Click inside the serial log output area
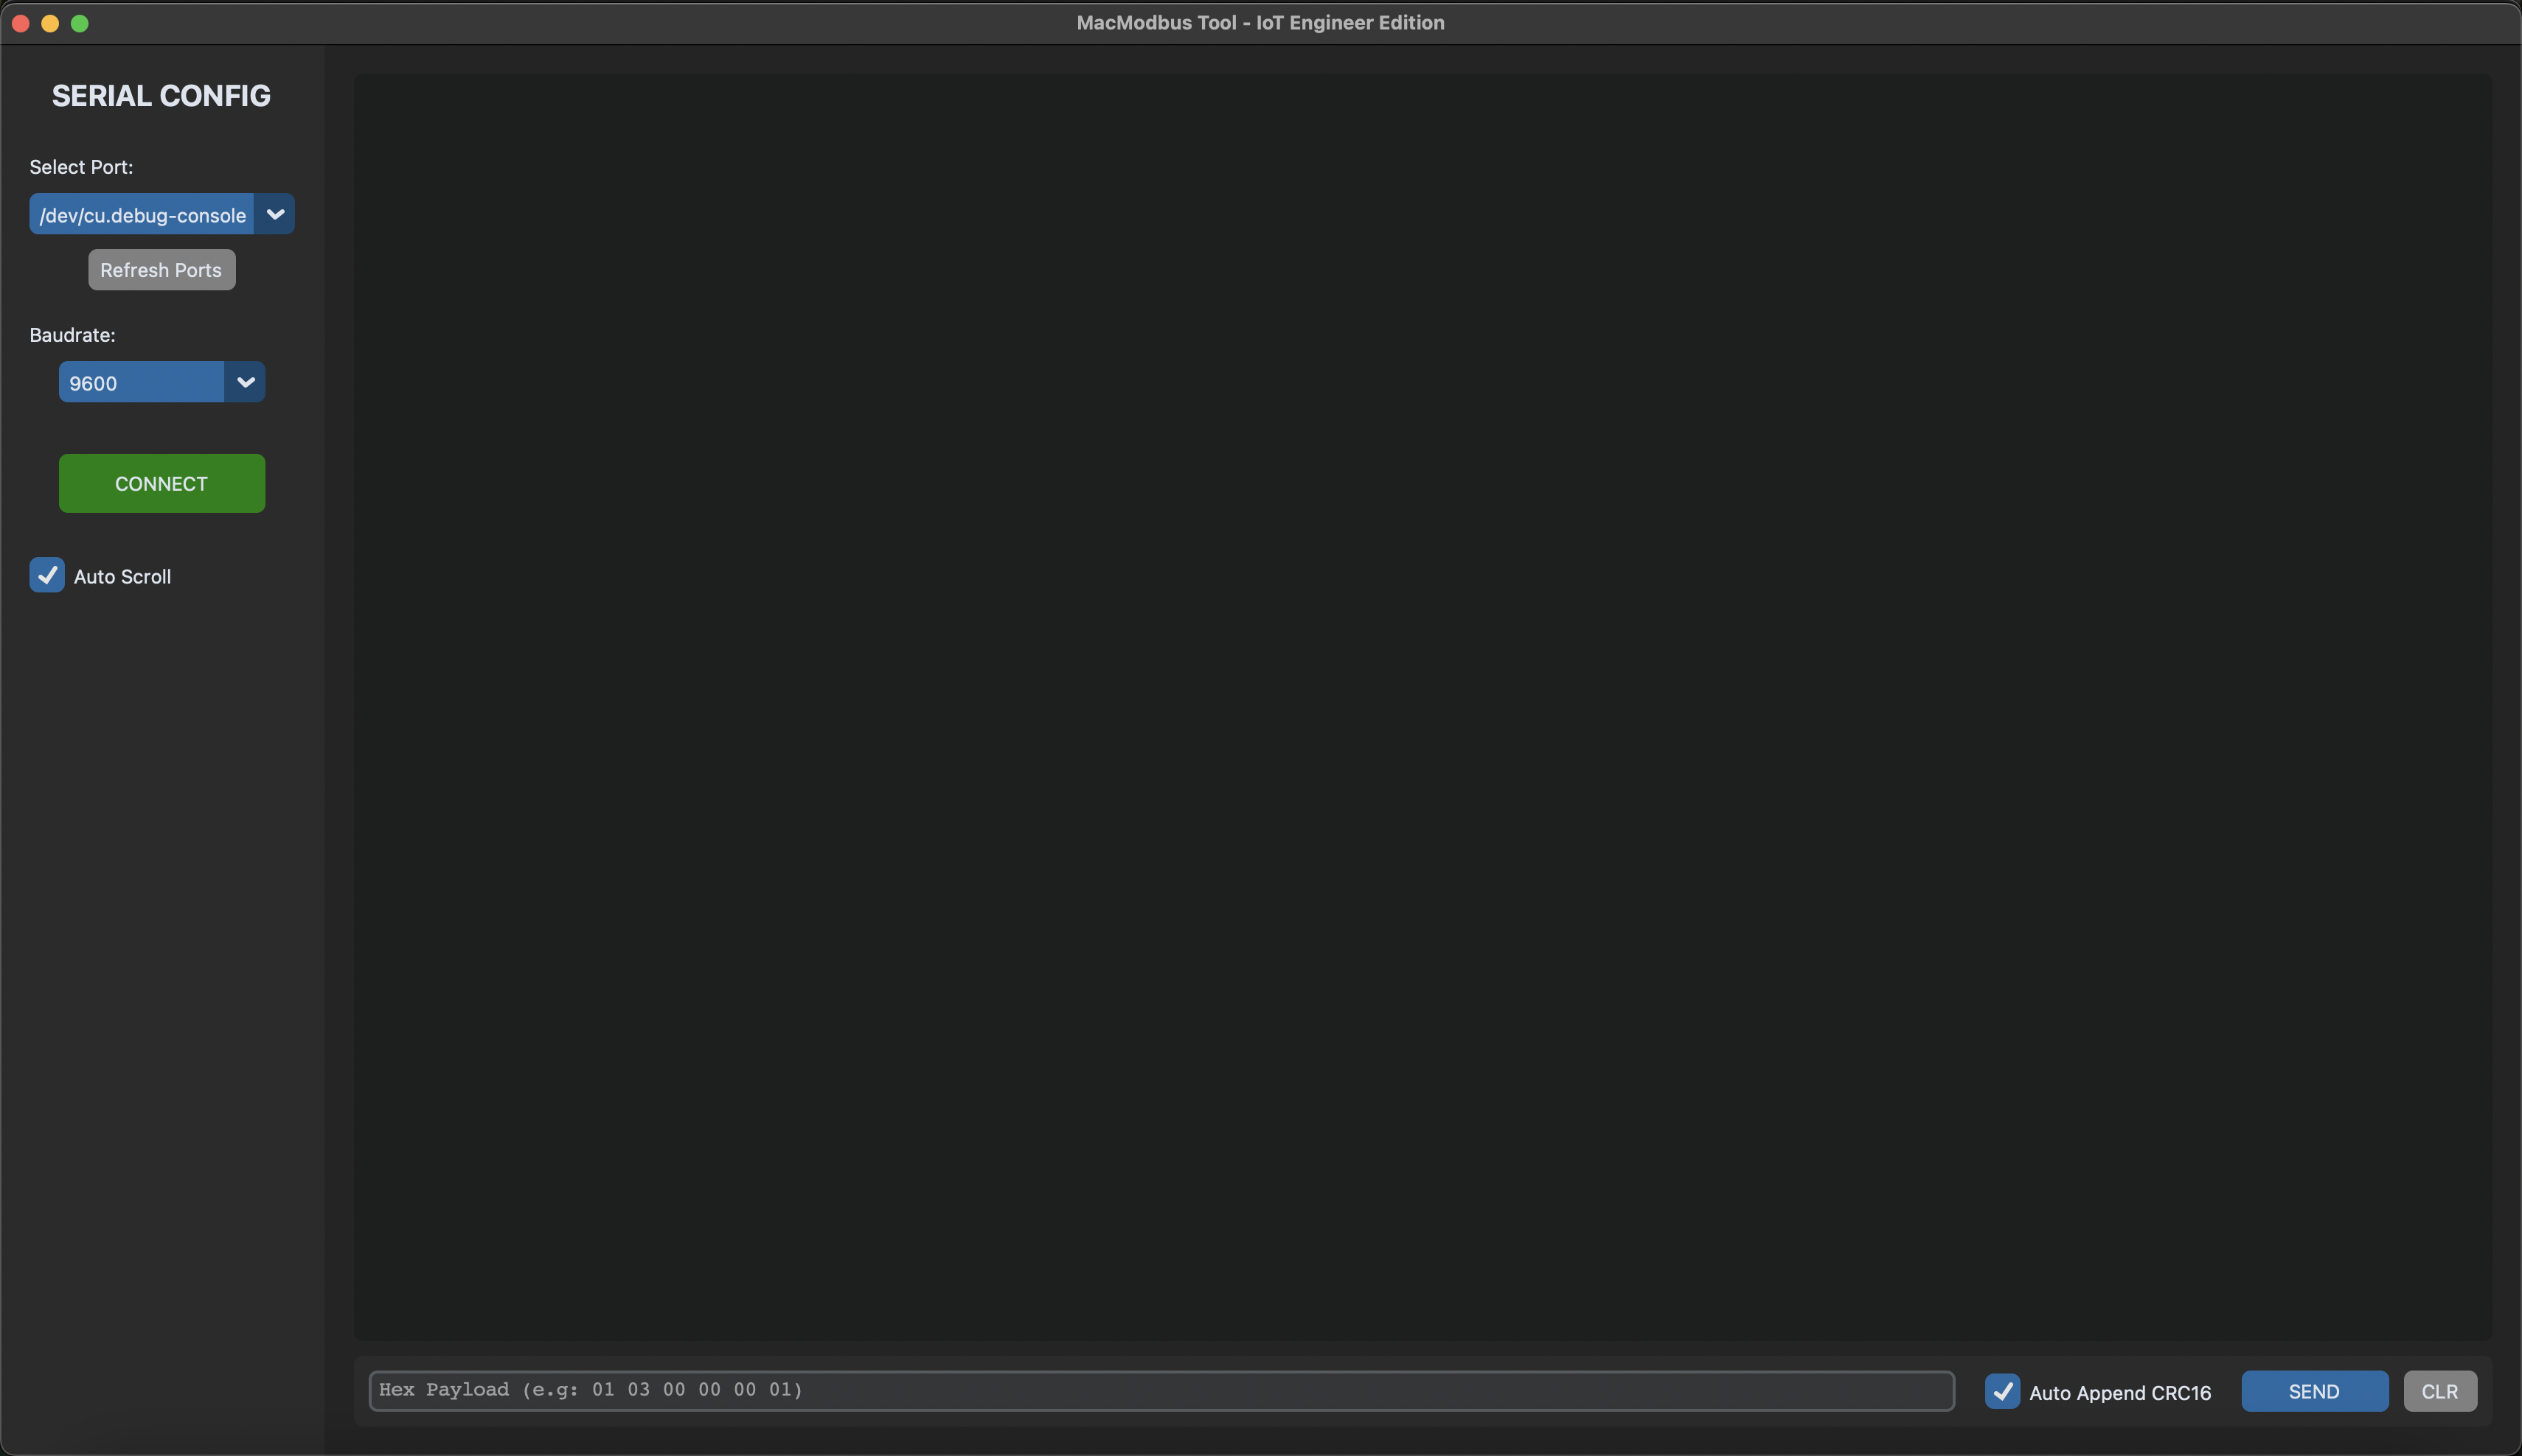Image resolution: width=2522 pixels, height=1456 pixels. point(1422,706)
